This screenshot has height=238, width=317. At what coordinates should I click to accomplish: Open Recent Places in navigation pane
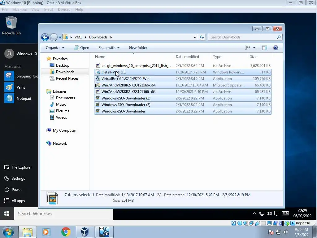pyautogui.click(x=67, y=78)
